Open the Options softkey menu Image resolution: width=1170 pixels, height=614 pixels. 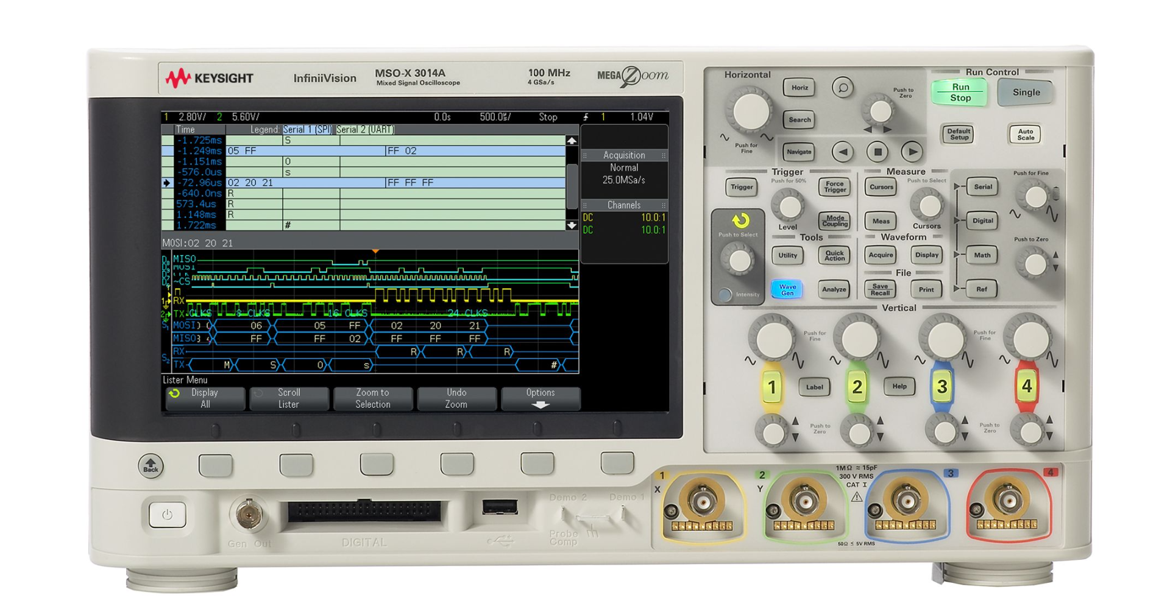[540, 399]
